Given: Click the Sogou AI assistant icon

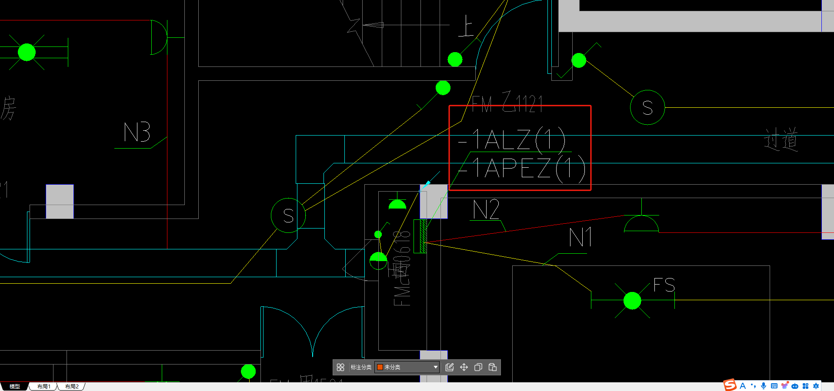Looking at the screenshot, I should point(816,386).
